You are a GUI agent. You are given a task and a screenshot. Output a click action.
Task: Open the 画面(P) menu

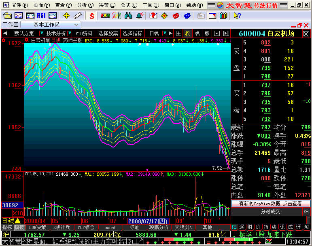[x=42, y=5]
